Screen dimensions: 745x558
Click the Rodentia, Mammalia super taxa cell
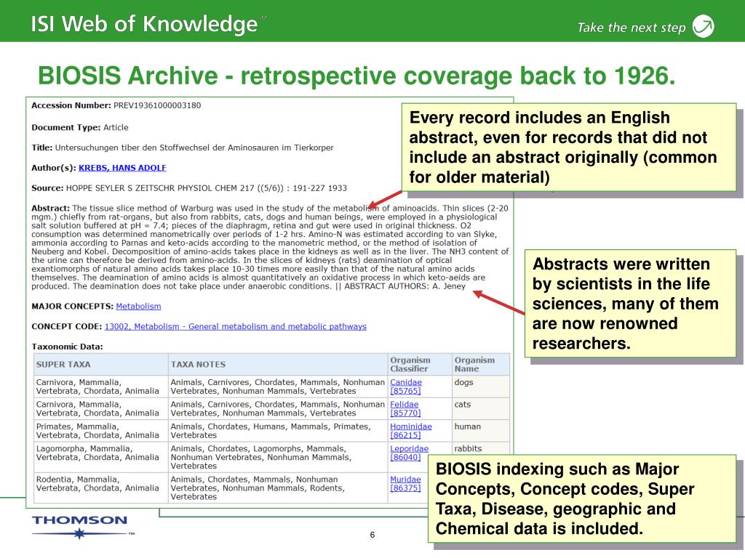(100, 488)
